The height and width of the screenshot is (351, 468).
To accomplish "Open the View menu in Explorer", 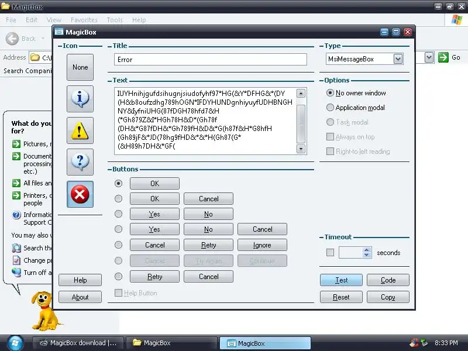I will click(54, 20).
